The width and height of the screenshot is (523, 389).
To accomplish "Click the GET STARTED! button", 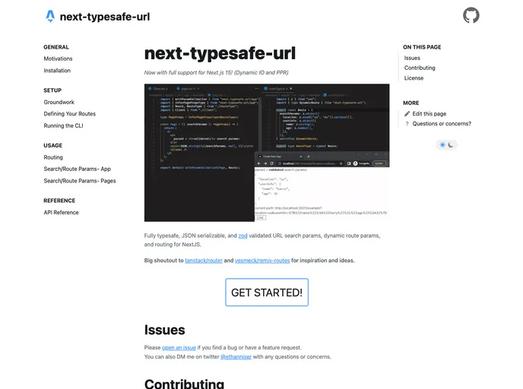I will pyautogui.click(x=267, y=293).
